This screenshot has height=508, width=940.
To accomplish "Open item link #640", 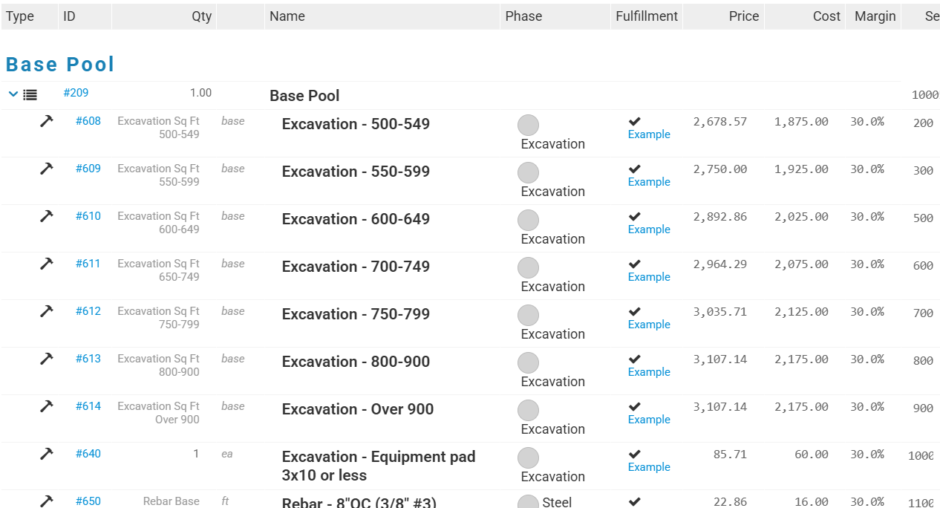I will [x=88, y=454].
